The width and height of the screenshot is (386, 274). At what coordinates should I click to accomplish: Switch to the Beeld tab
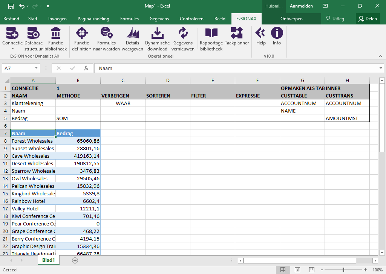220,19
